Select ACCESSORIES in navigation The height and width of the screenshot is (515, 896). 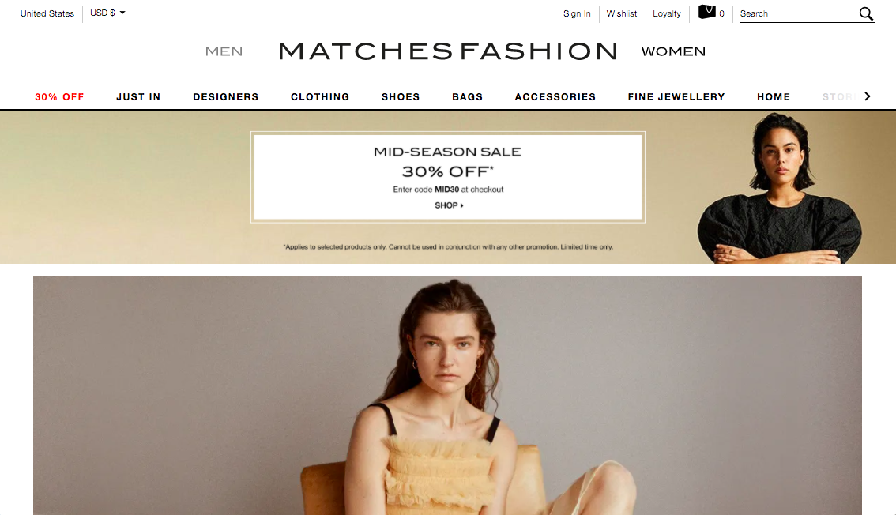coord(555,97)
